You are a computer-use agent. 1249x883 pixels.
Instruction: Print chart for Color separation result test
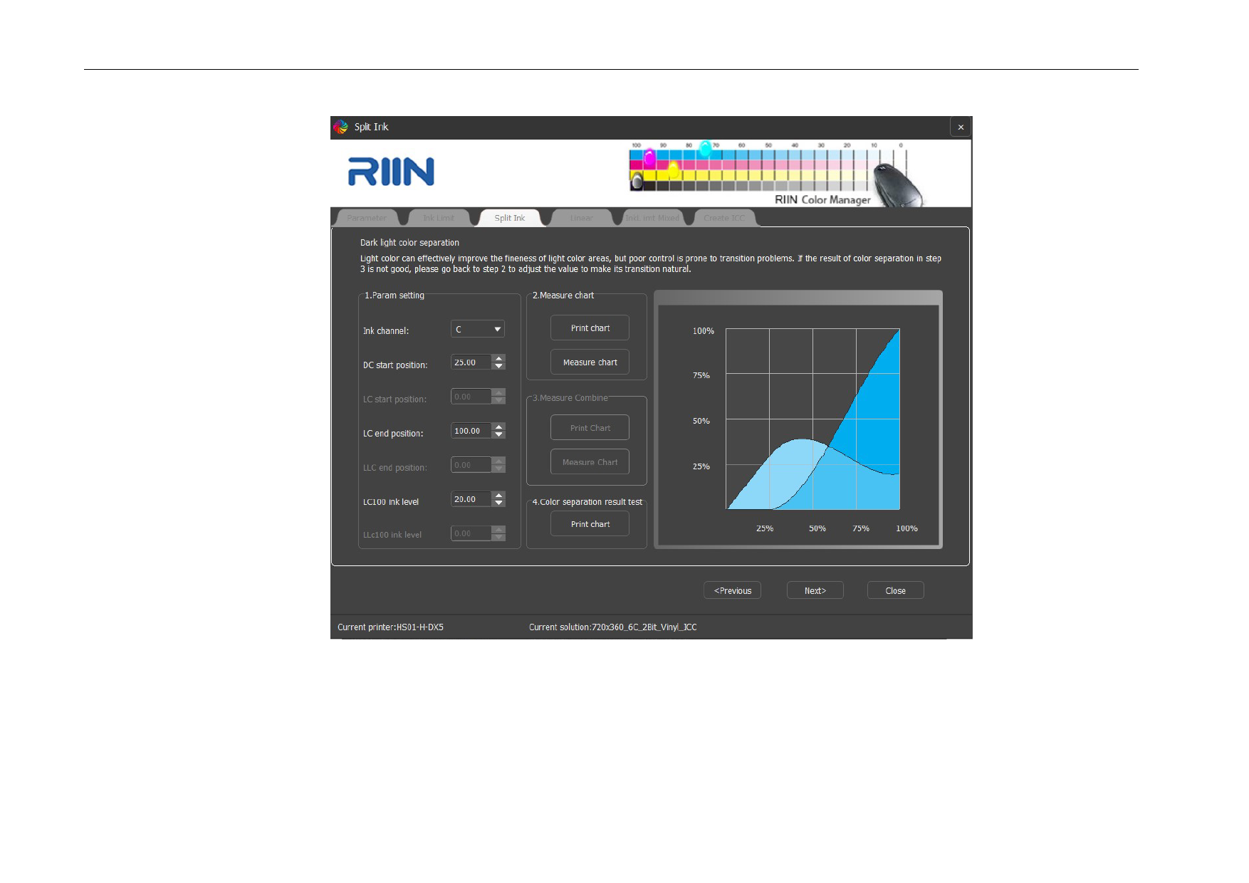point(590,524)
